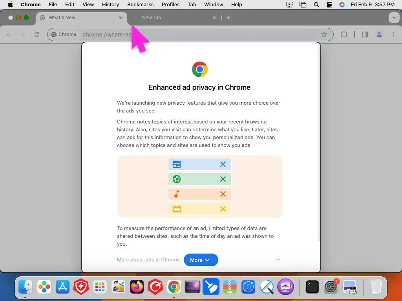This screenshot has width=402, height=301.
Task: Open Finder from the dock
Action: [x=26, y=286]
